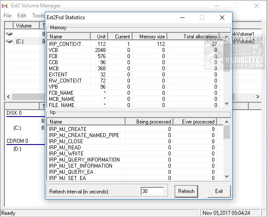This screenshot has width=267, height=217.
Task: Click the Volume column header in main window
Action: pos(26,26)
